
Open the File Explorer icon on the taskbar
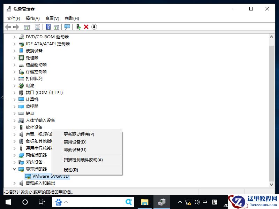(x=145, y=202)
